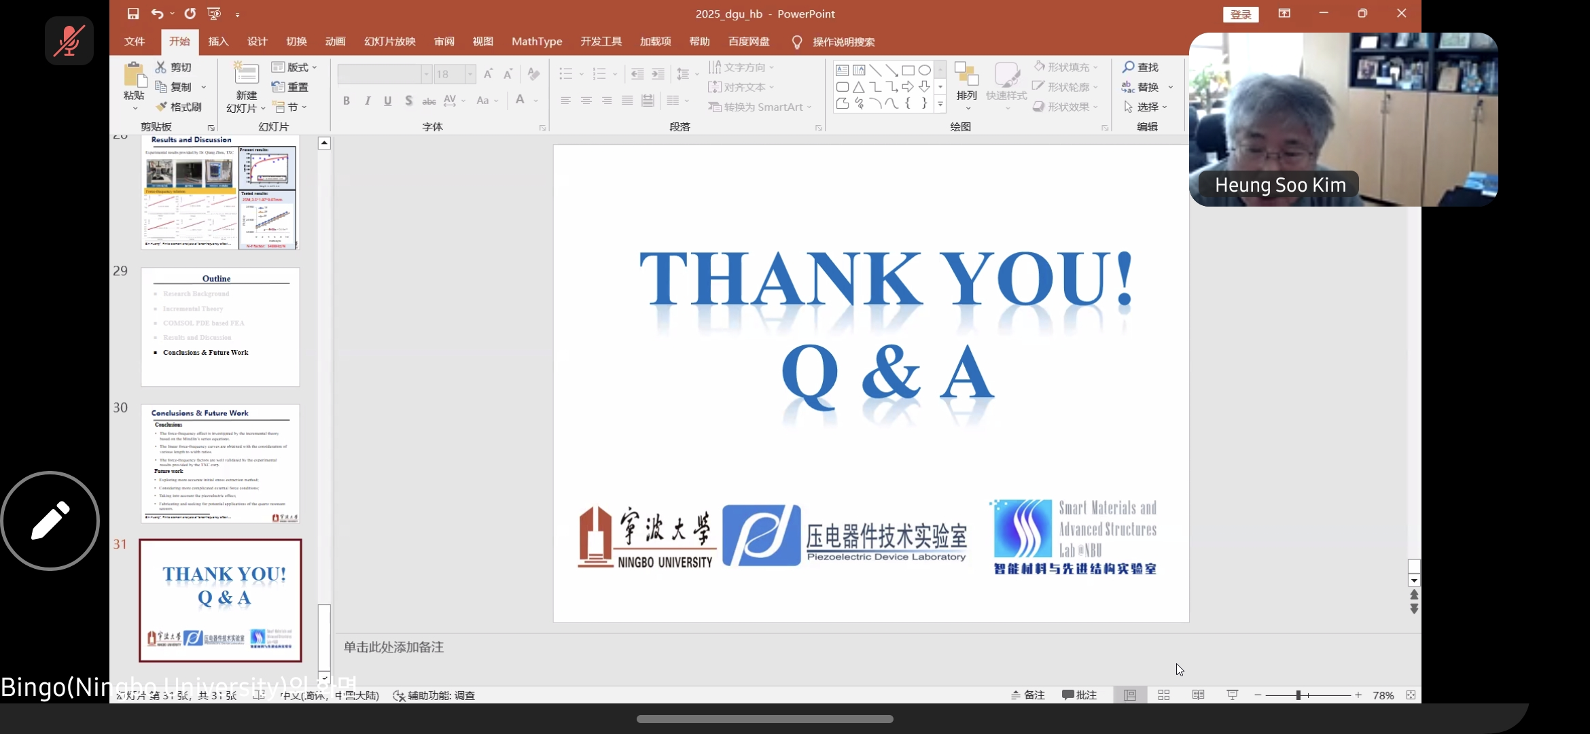
Task: Select the rectangle shape in the shapes gallery
Action: (x=908, y=70)
